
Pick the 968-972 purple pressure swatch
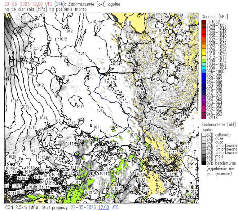tap(204, 96)
